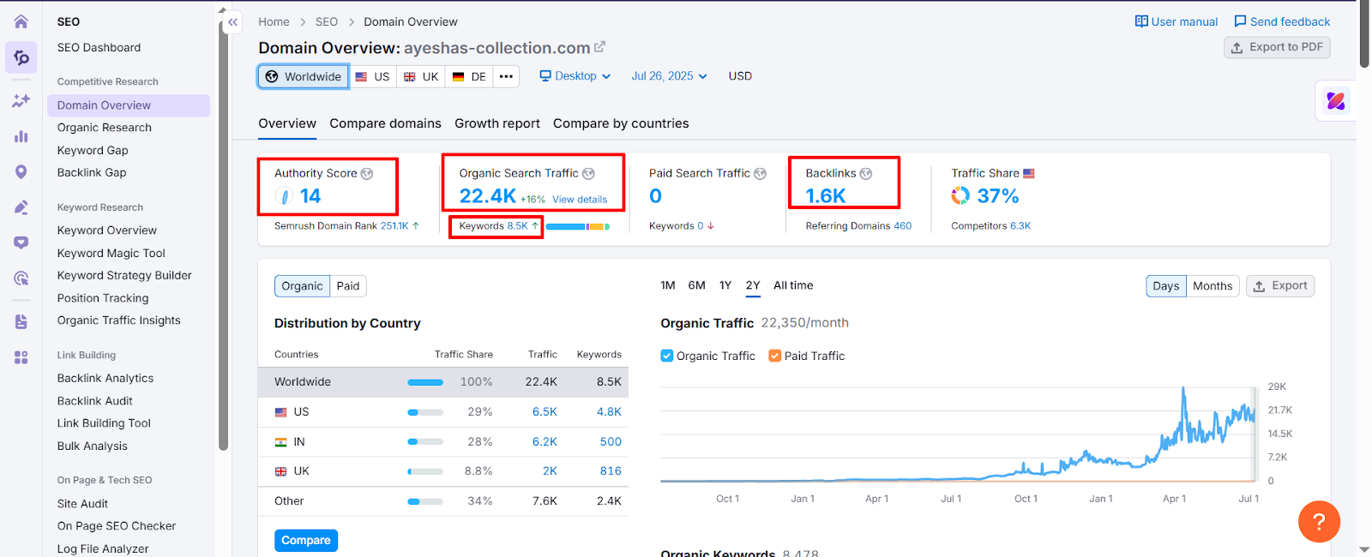This screenshot has width=1372, height=557.
Task: Click the Paid Search Traffic info icon
Action: (x=760, y=173)
